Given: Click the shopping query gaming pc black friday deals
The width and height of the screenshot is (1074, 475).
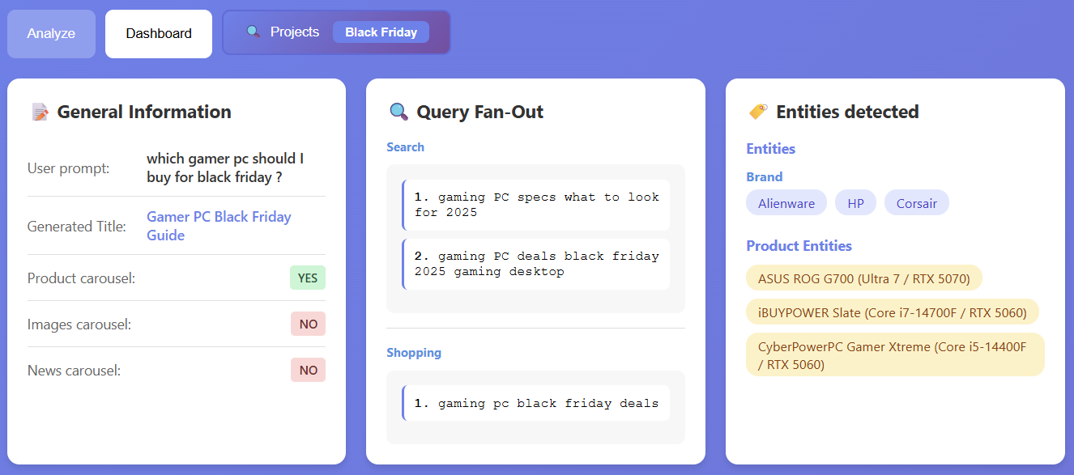Looking at the screenshot, I should 536,403.
